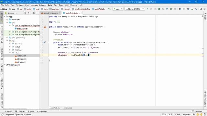Image resolution: width=207 pixels, height=116 pixels.
Task: Start debugging with the green bug icon
Action: [x=159, y=9]
